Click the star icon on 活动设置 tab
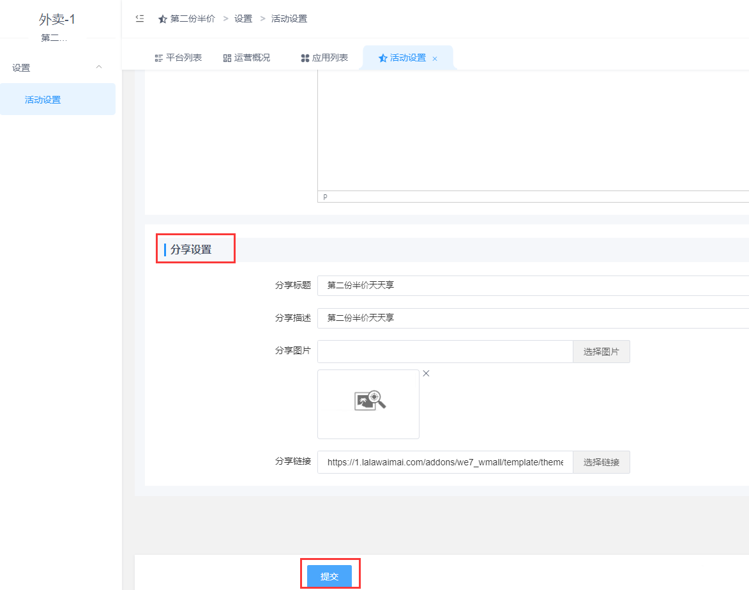 click(x=382, y=58)
